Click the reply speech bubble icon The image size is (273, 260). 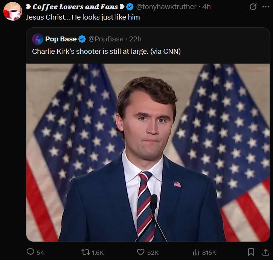pyautogui.click(x=31, y=252)
